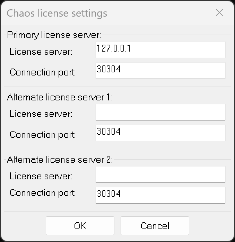This screenshot has width=235, height=242.
Task: Click the License server label under Alternate 2
Action: coord(41,176)
